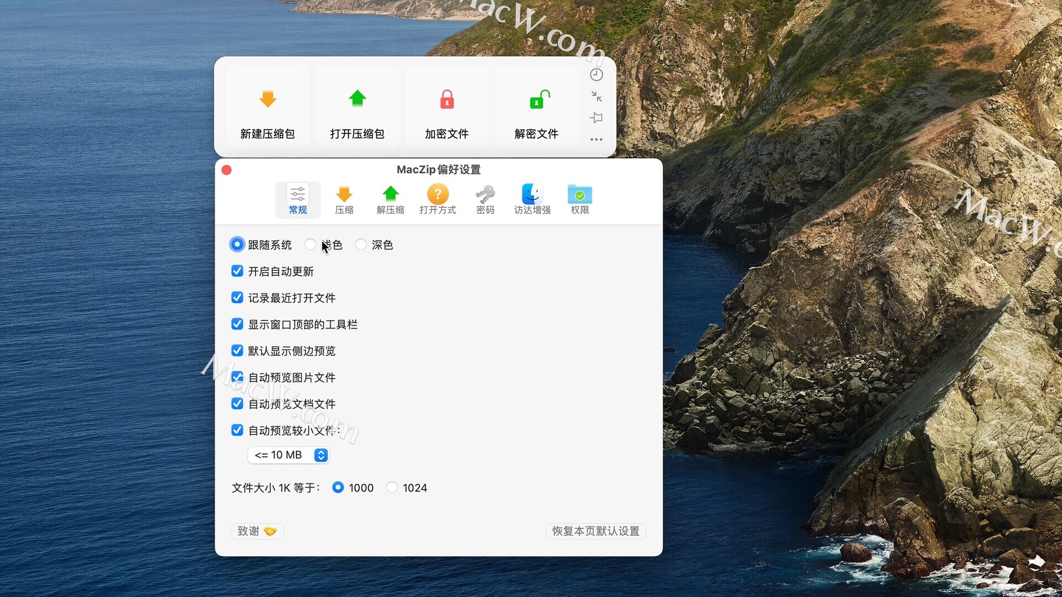Uncheck 开启自动更新

[x=237, y=271]
